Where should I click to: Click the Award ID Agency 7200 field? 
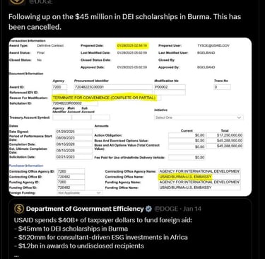[x=59, y=87]
